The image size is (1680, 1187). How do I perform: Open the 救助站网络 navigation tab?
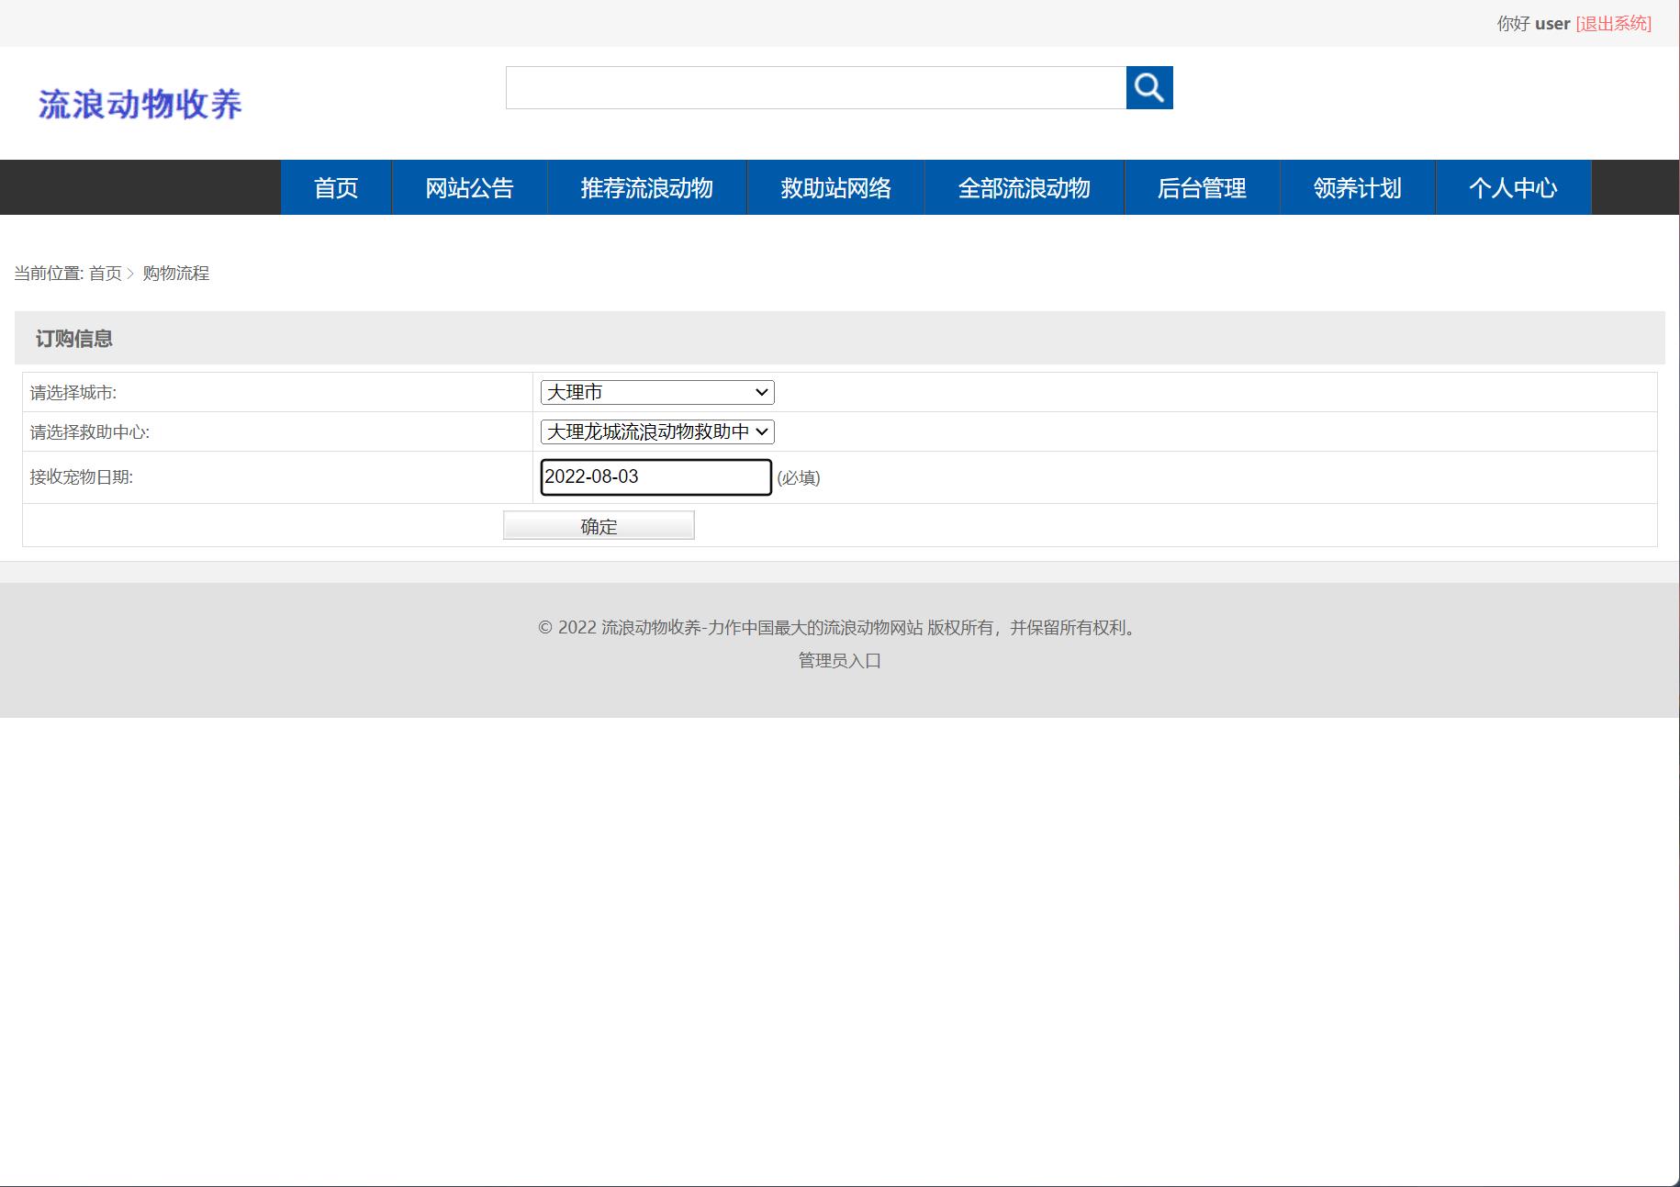tap(836, 187)
